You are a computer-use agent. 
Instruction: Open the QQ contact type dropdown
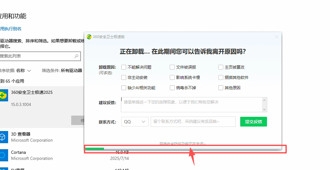(135, 122)
